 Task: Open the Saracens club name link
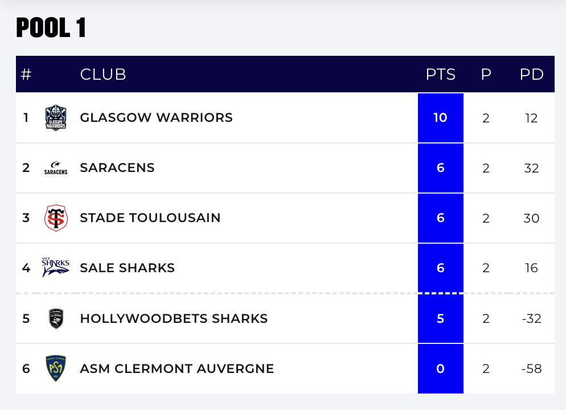[x=117, y=168]
